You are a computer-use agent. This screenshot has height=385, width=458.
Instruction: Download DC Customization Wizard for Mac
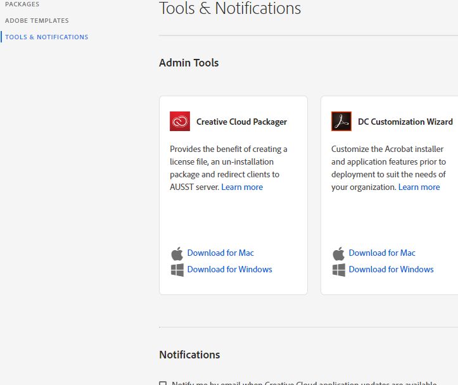[x=382, y=253]
